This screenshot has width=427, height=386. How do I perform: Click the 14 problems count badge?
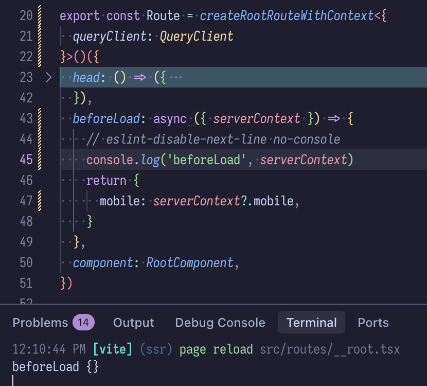(83, 323)
